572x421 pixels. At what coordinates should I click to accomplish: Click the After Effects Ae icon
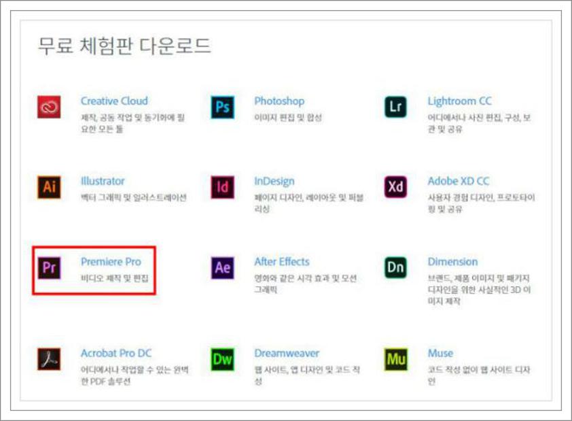click(x=223, y=268)
